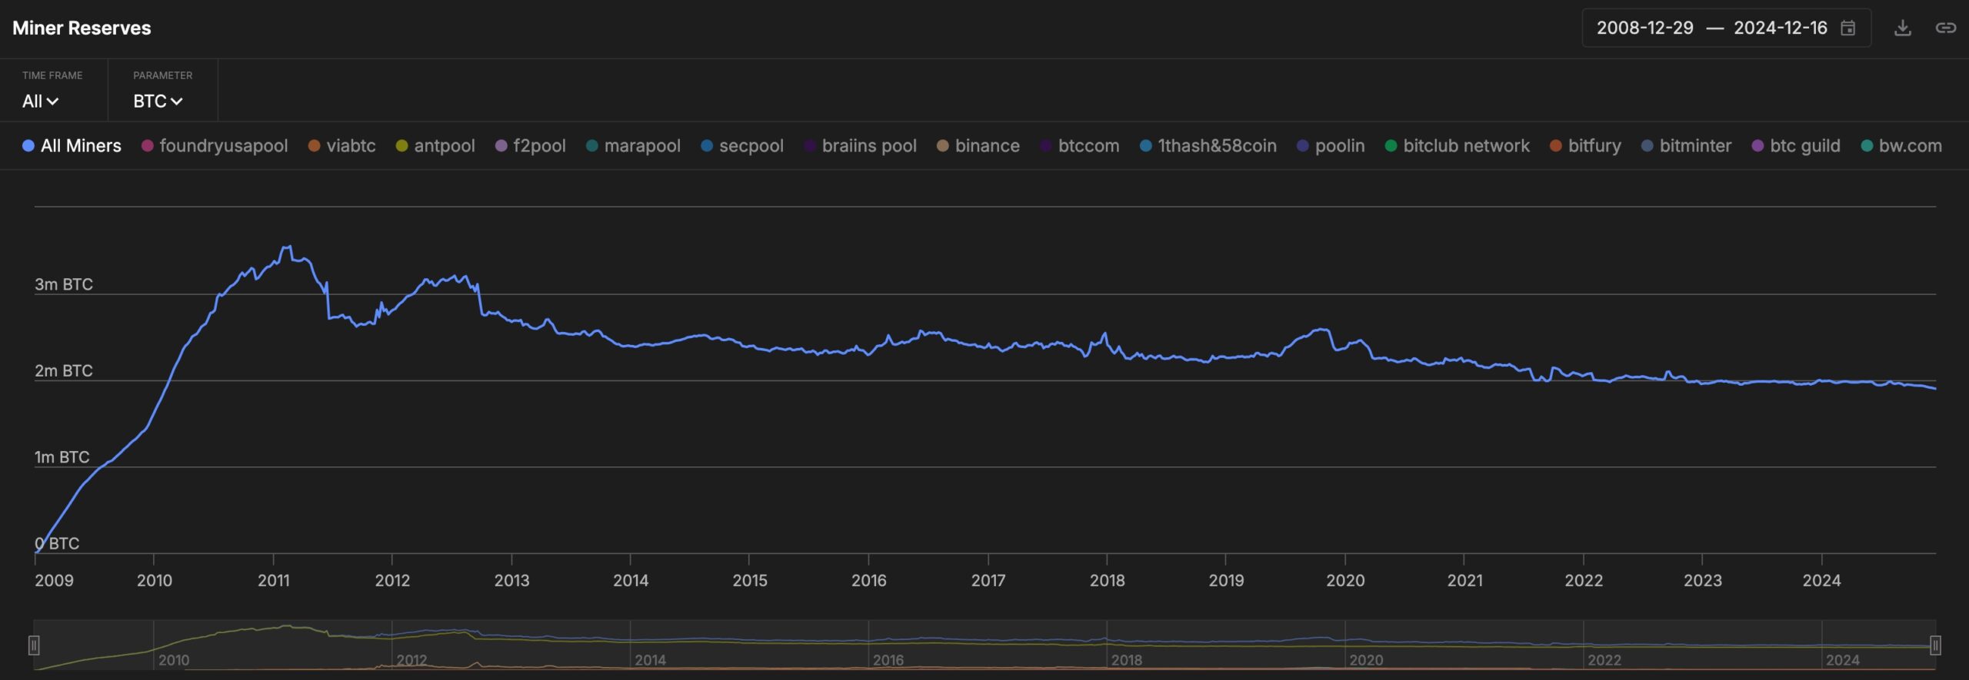
Task: Open calendar icon in date range box
Action: tap(1847, 28)
